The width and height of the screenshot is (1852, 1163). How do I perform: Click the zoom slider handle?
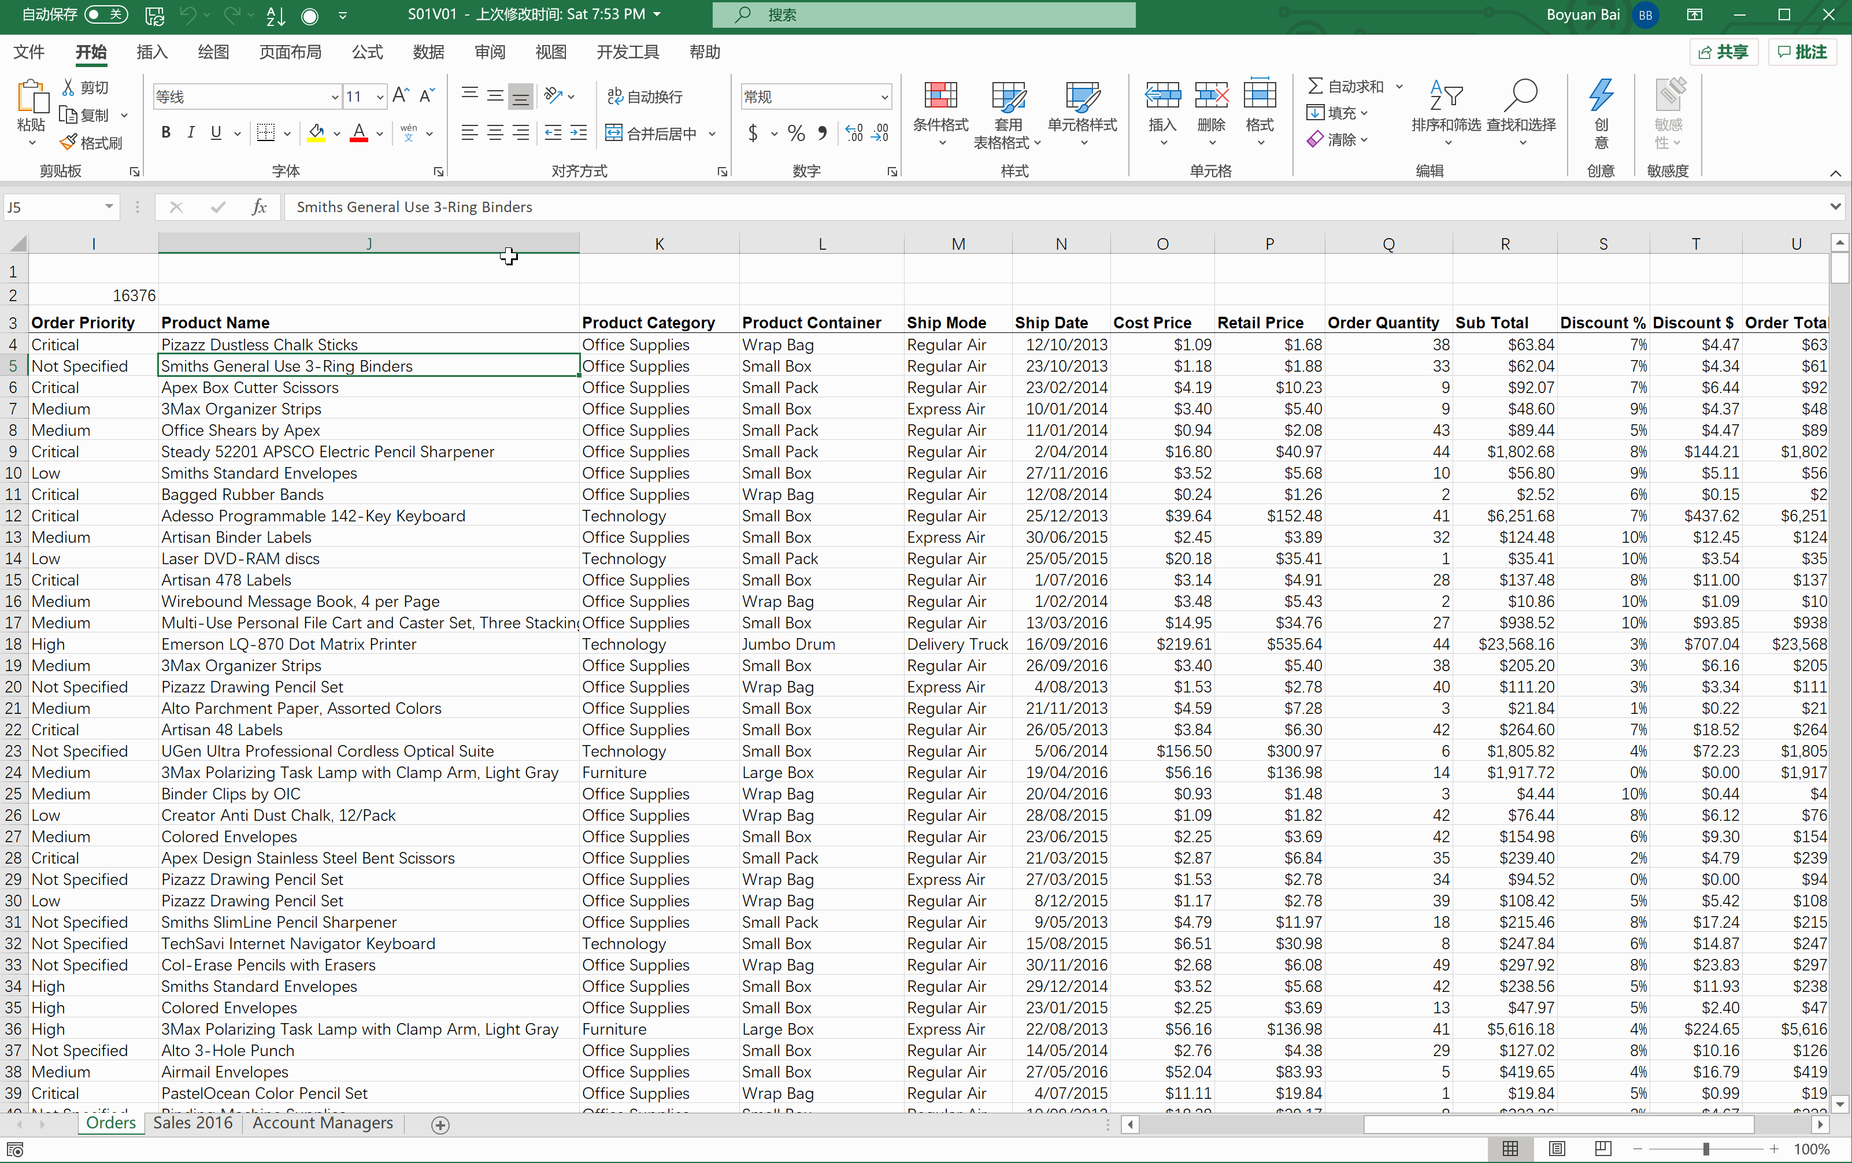1705,1149
